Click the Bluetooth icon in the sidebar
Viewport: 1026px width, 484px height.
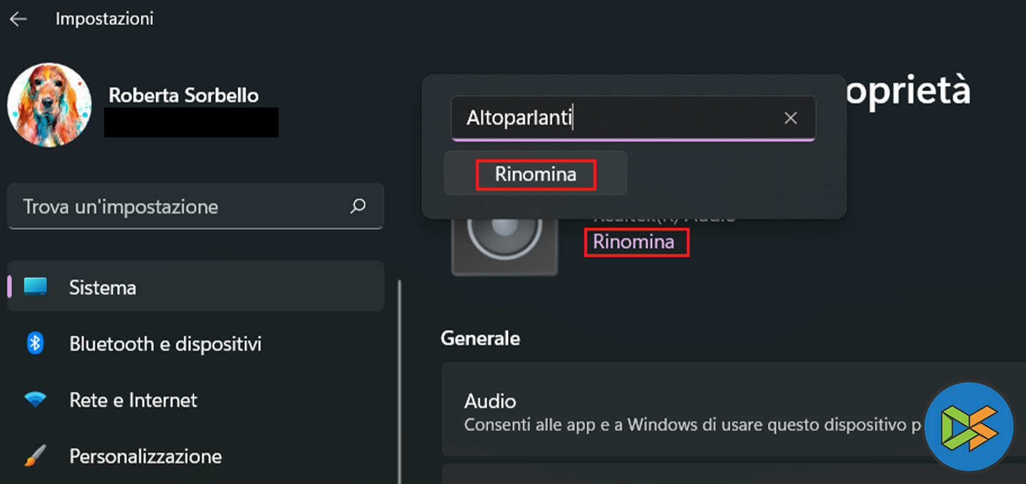pos(35,344)
